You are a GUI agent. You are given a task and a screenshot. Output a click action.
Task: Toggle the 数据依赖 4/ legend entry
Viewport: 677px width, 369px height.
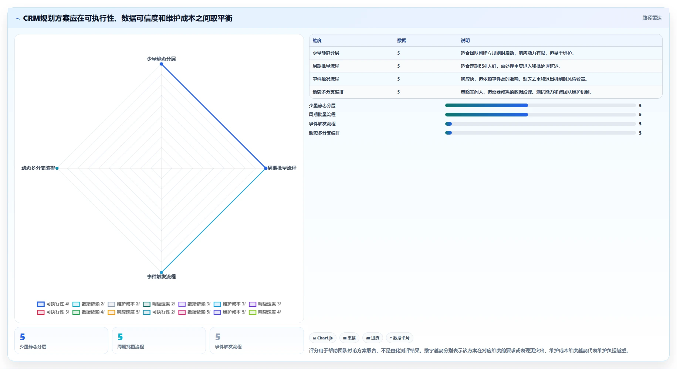pos(88,312)
